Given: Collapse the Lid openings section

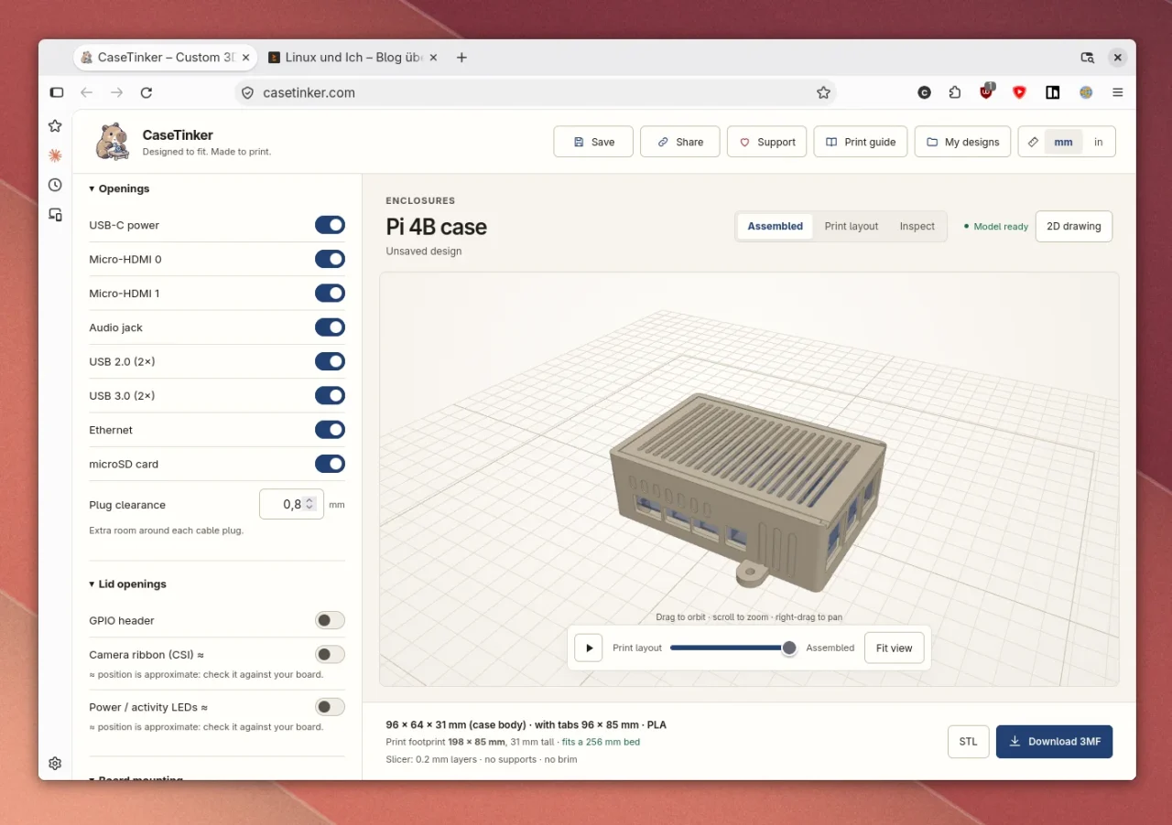Looking at the screenshot, I should coord(127,584).
